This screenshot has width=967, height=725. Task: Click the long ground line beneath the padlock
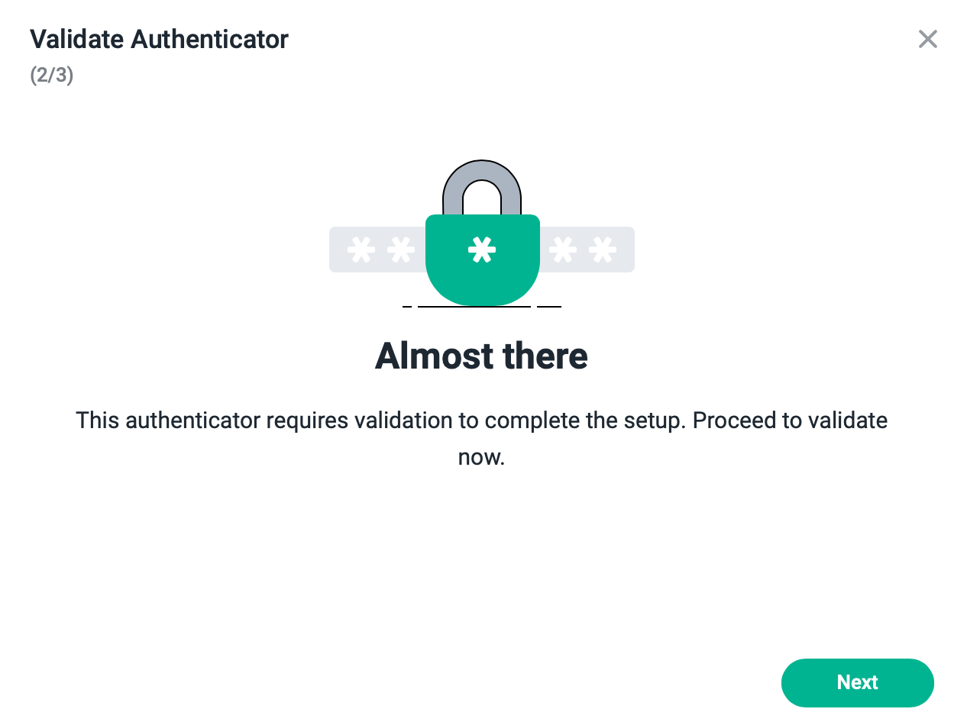[x=474, y=307]
